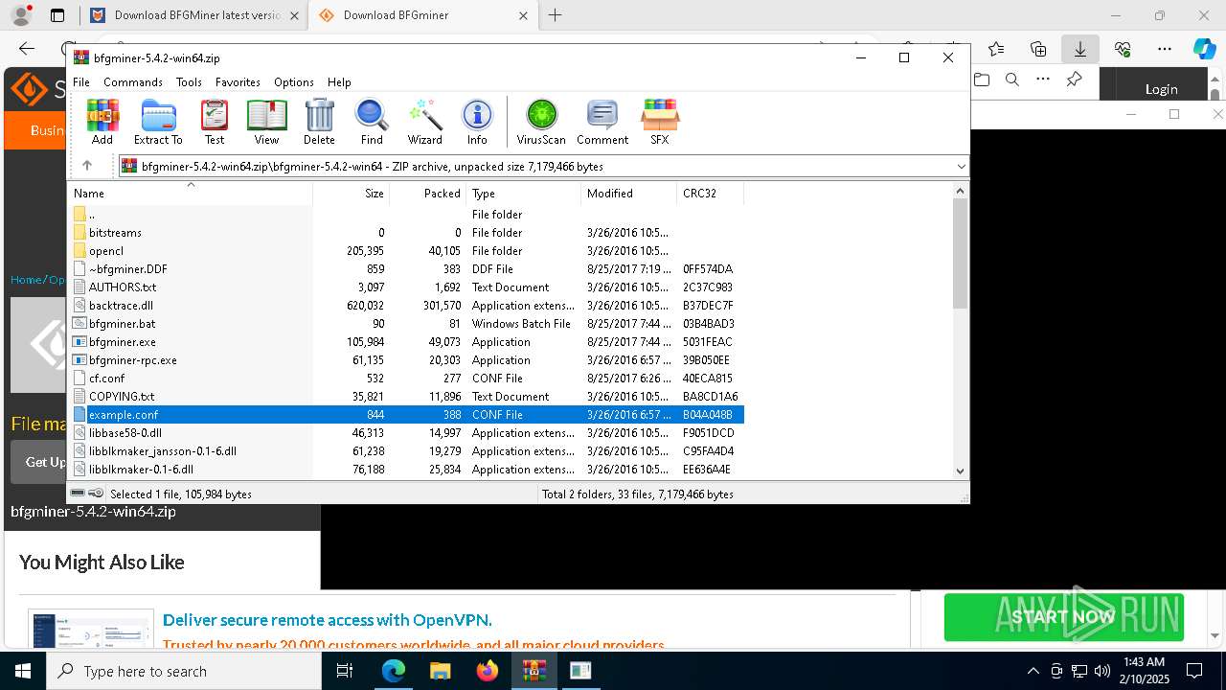Click Task View on the taskbar
Image resolution: width=1226 pixels, height=690 pixels.
click(346, 671)
